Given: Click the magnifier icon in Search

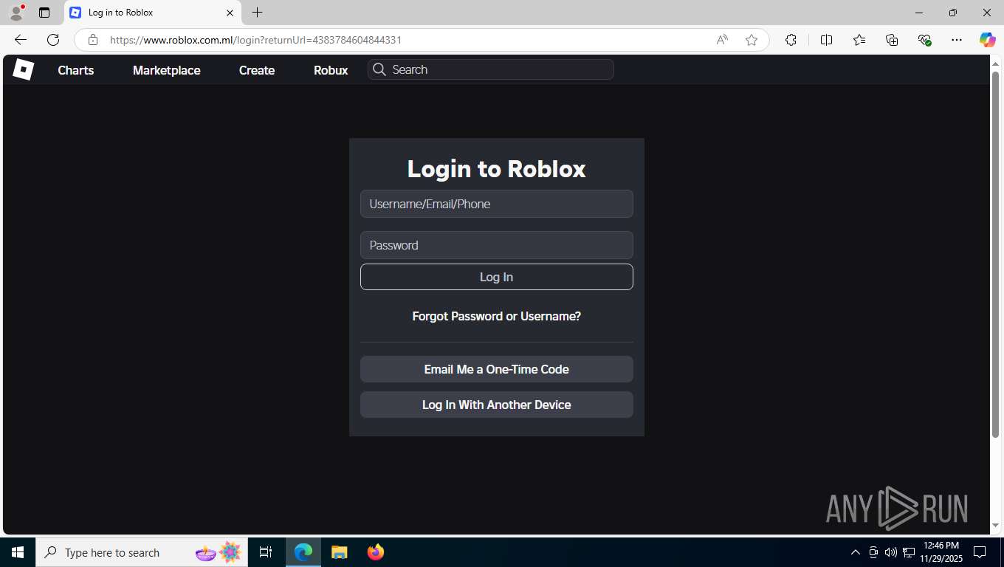Looking at the screenshot, I should click(379, 69).
